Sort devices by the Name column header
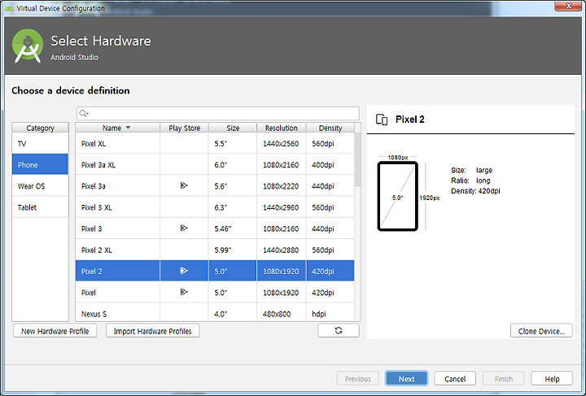The height and width of the screenshot is (396, 586). (x=117, y=128)
